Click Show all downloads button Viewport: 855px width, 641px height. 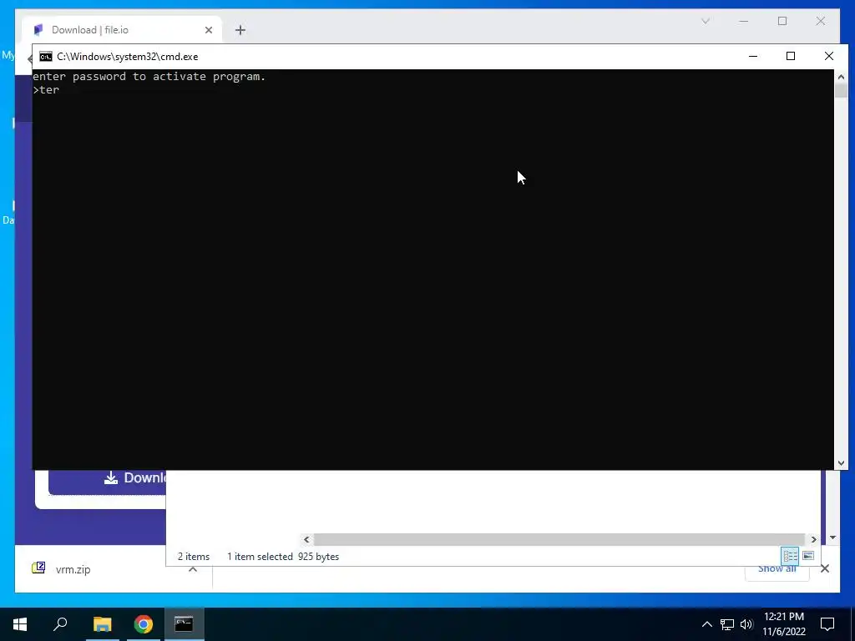(777, 569)
